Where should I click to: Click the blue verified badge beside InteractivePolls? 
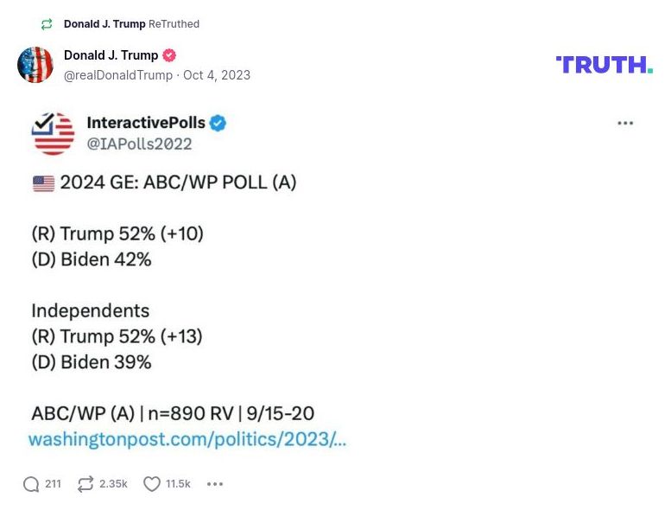218,124
